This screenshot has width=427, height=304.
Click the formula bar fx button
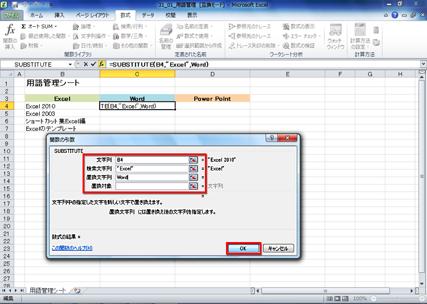tap(101, 64)
